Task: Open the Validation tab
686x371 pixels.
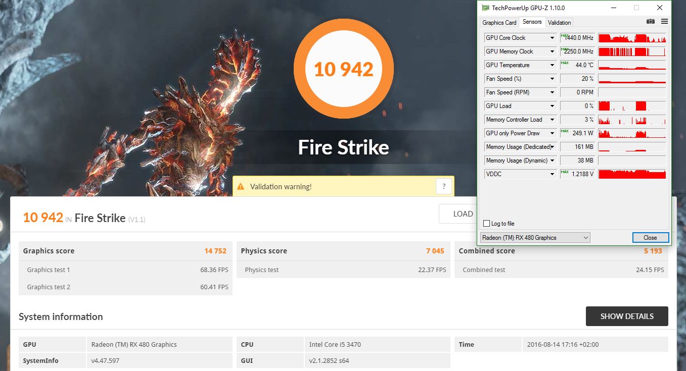Action: click(559, 22)
